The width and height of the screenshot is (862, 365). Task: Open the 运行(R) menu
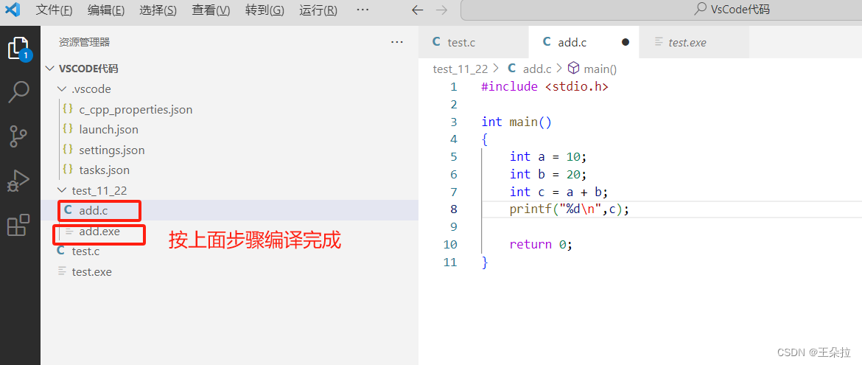(318, 10)
